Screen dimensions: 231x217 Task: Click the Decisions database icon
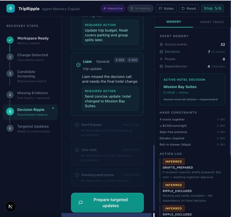tap(161, 52)
